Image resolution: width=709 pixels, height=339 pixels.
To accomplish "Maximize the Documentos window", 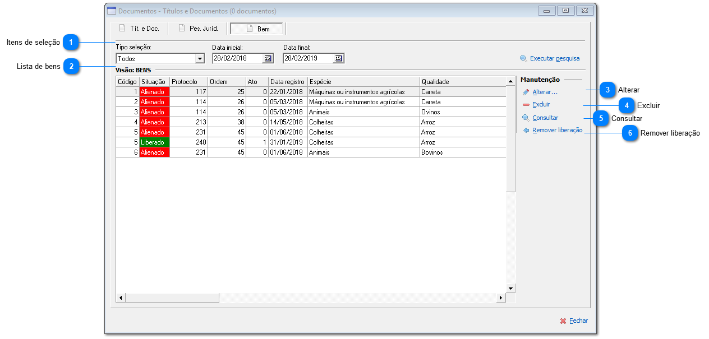I will click(x=565, y=11).
